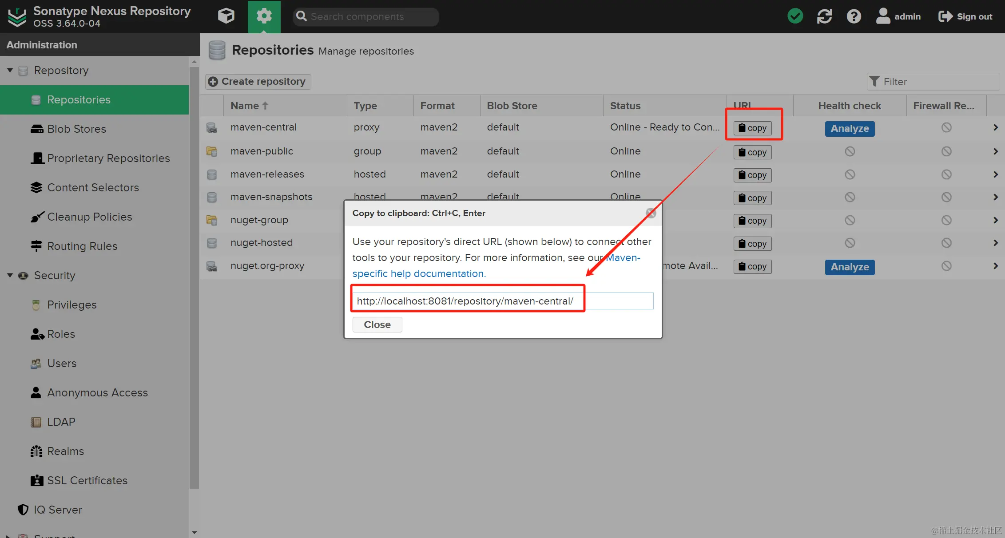Viewport: 1005px width, 538px height.
Task: Click the green system status checkmark icon
Action: [795, 16]
